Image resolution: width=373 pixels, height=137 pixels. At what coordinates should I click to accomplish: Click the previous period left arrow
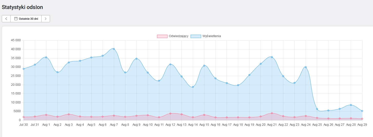click(x=6, y=19)
